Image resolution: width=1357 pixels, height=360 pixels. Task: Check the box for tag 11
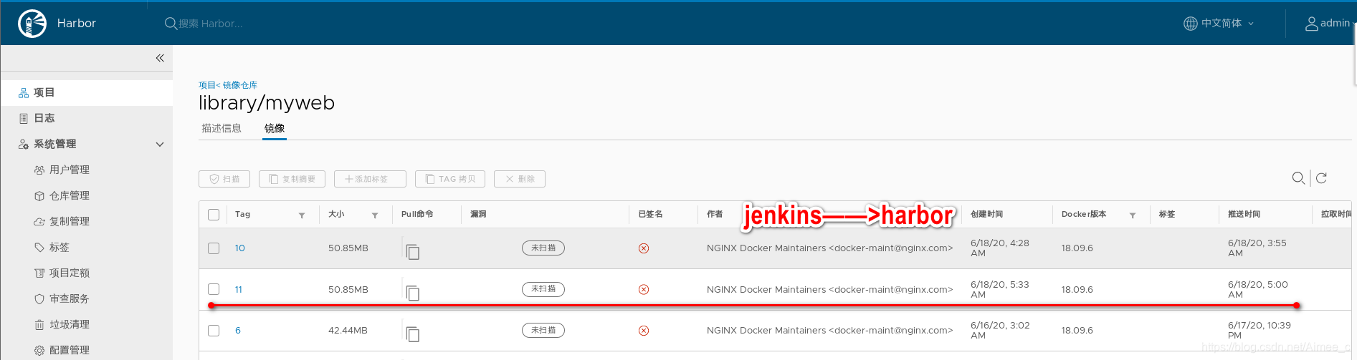[214, 289]
